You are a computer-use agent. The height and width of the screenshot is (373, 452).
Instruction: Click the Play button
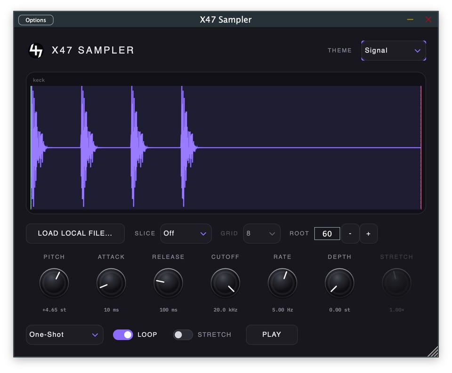point(272,335)
